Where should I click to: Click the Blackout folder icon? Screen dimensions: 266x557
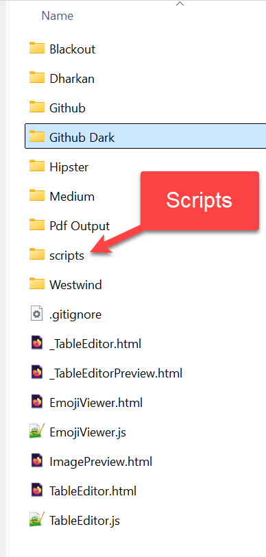36,49
